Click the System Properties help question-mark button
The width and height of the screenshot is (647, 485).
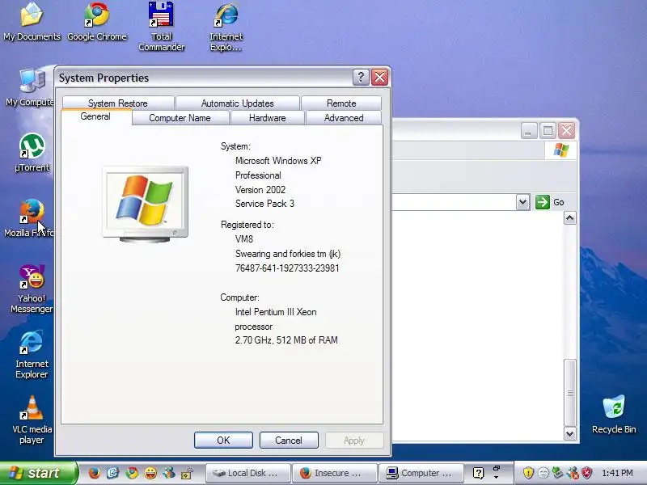pyautogui.click(x=361, y=77)
